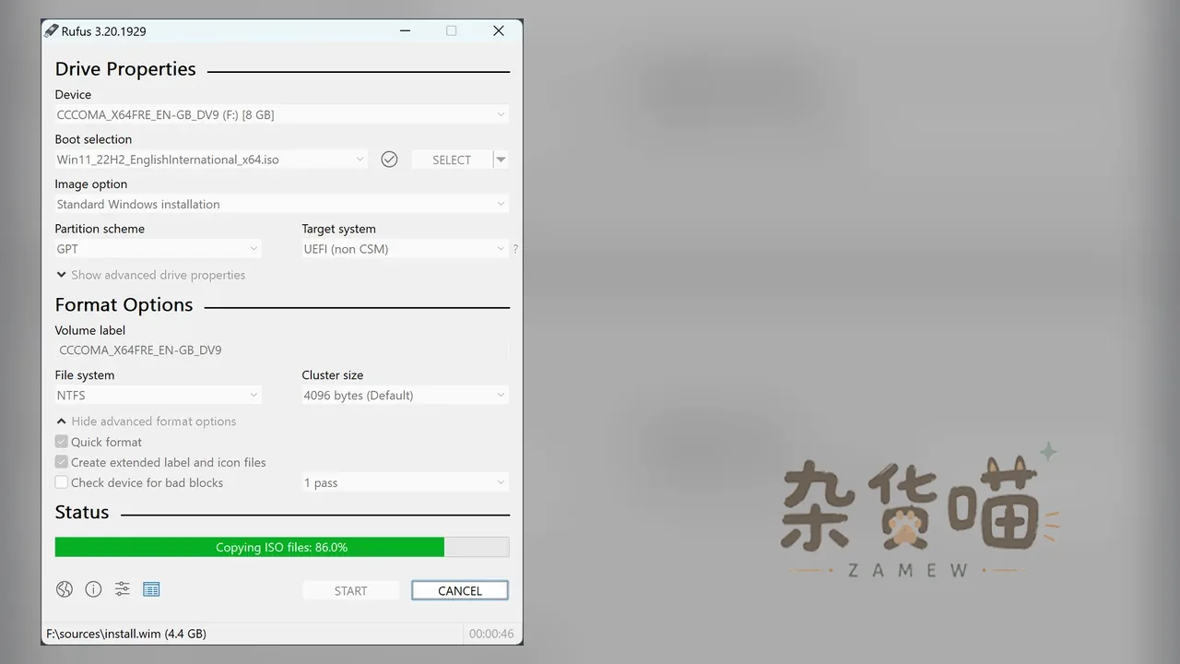Viewport: 1180px width, 664px height.
Task: Show the log window icon
Action: point(152,589)
